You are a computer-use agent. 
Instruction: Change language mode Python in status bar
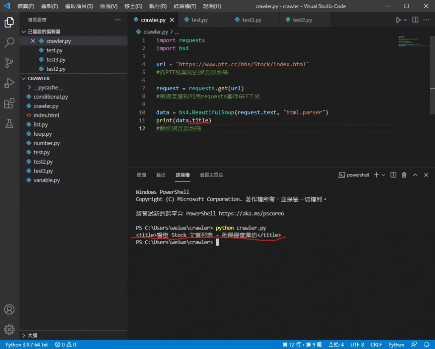(396, 344)
